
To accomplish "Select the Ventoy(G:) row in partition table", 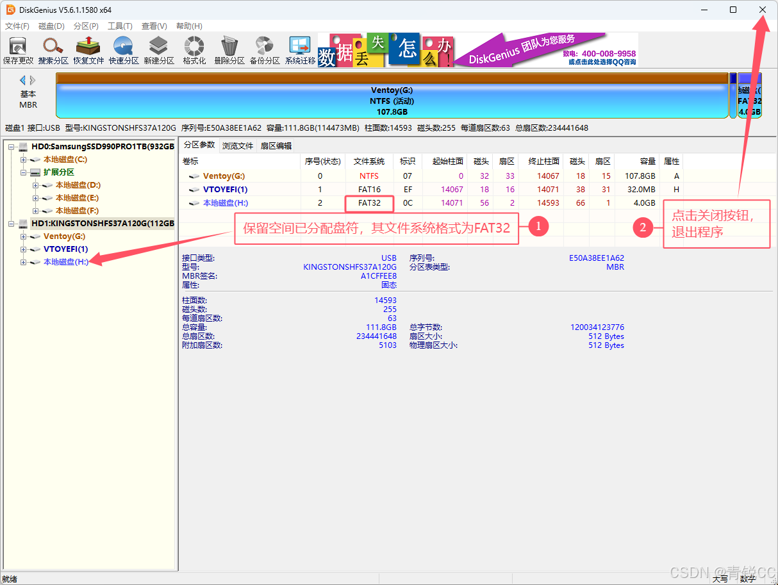I will pyautogui.click(x=432, y=176).
